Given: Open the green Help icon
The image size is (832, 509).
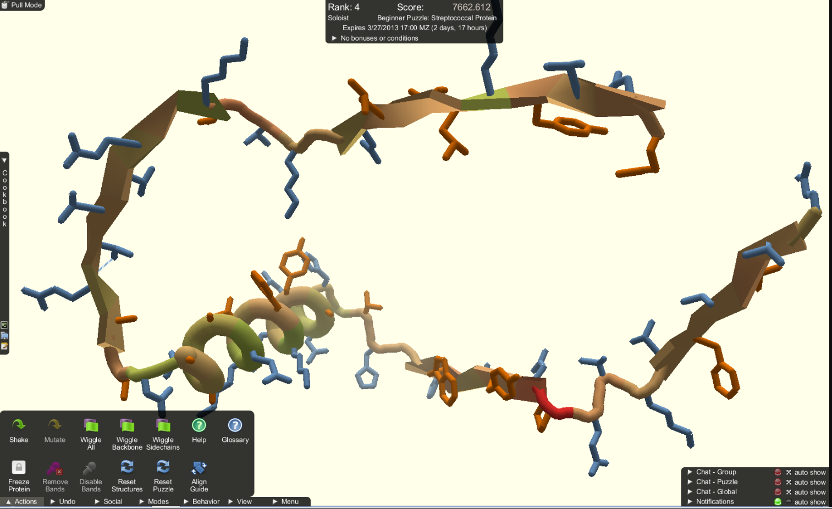Looking at the screenshot, I should 199,425.
